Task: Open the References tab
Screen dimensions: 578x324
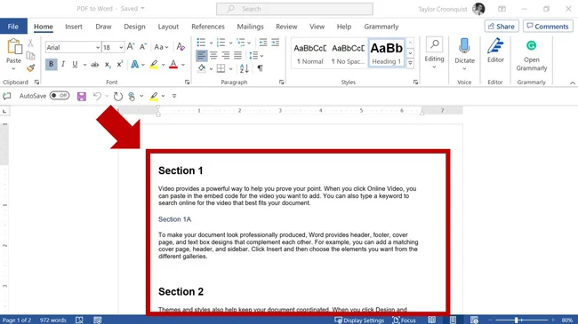Action: click(x=208, y=27)
